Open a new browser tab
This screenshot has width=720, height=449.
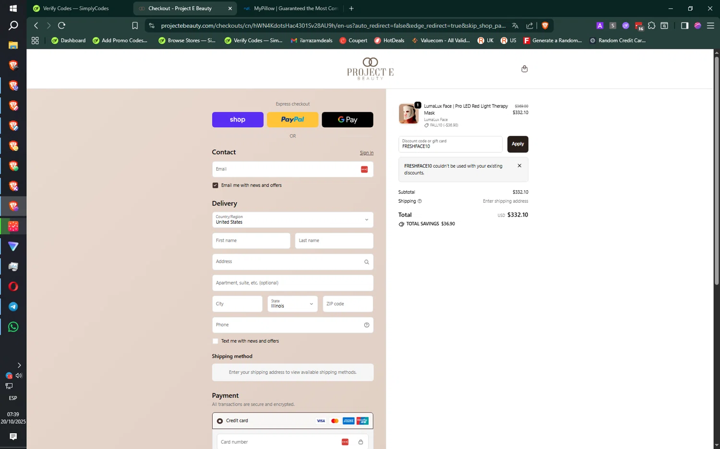point(351,8)
